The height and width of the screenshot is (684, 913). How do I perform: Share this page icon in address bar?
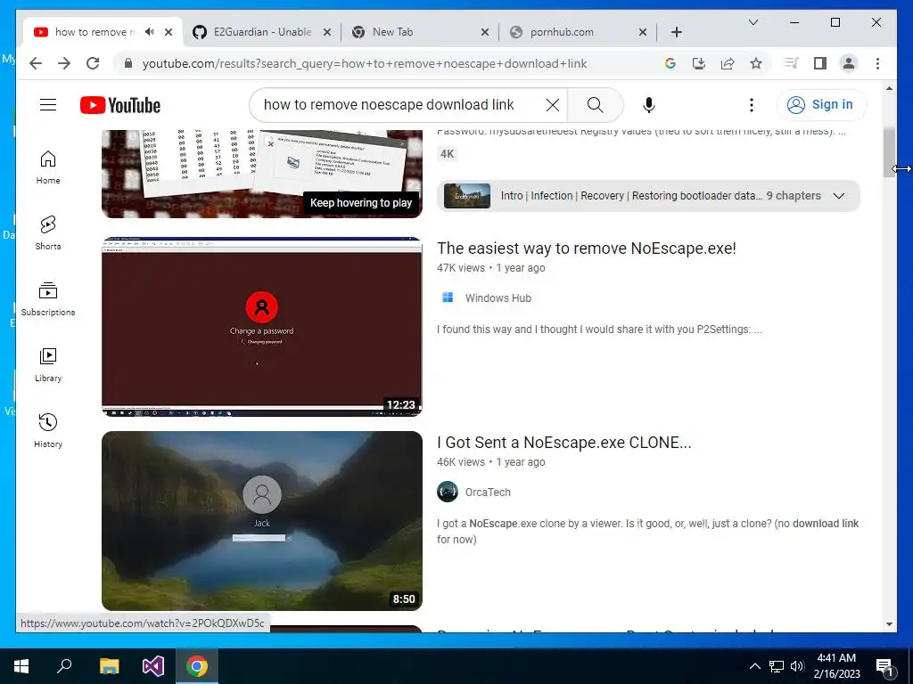(x=728, y=63)
